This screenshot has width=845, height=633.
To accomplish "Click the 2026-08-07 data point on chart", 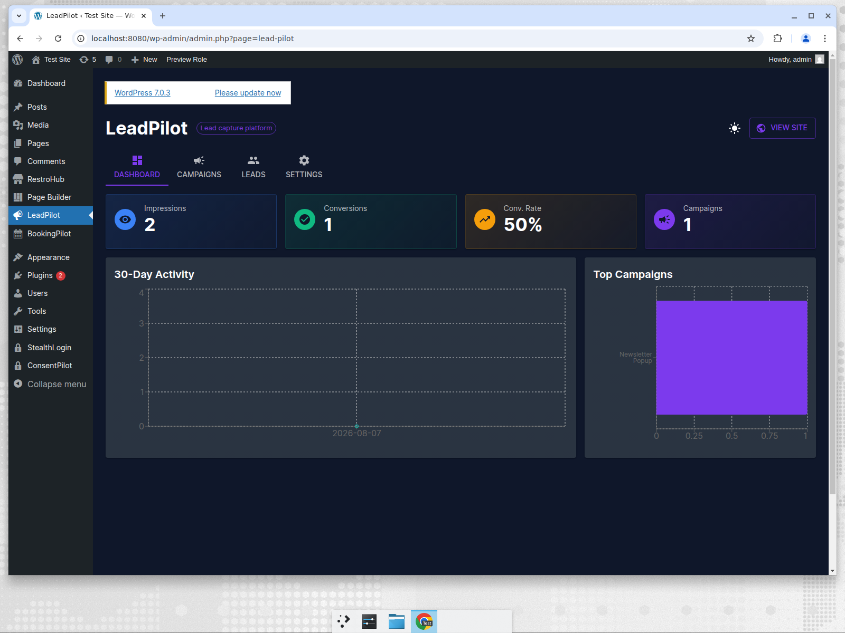I will click(356, 426).
